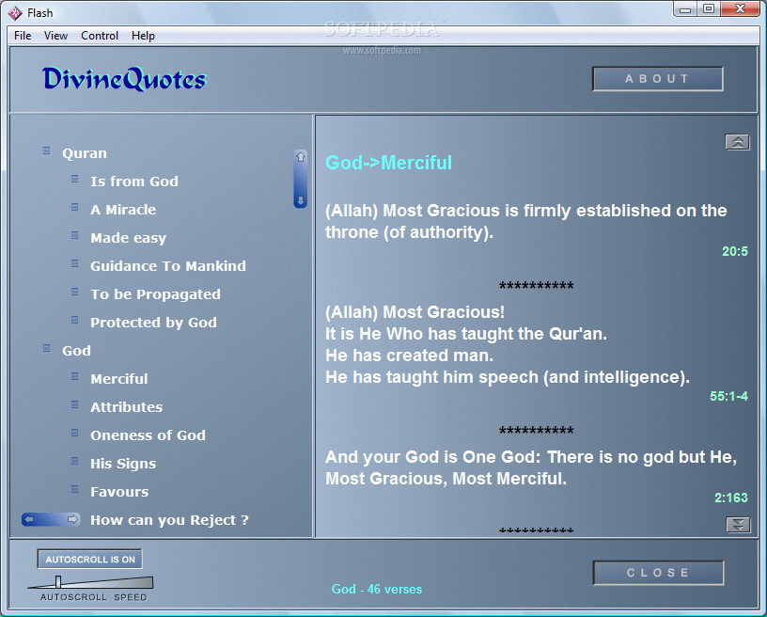Minimize the Flash window
Image resolution: width=767 pixels, height=617 pixels.
(x=685, y=9)
